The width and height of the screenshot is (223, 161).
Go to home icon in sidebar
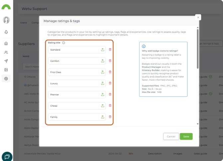pos(6,43)
